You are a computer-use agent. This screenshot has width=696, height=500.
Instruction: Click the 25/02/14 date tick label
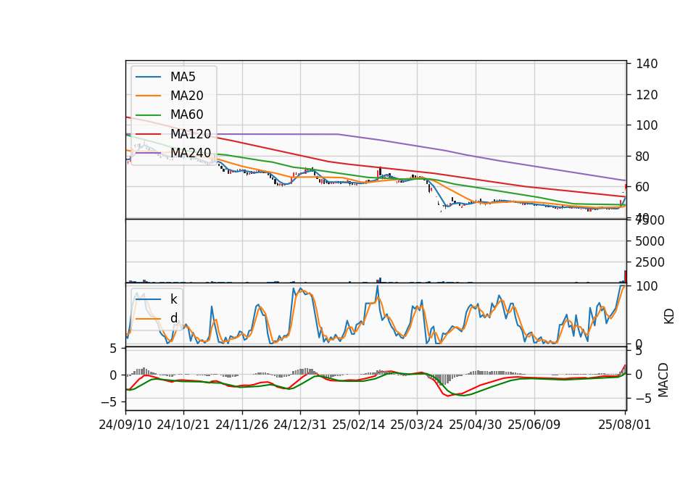pyautogui.click(x=359, y=425)
